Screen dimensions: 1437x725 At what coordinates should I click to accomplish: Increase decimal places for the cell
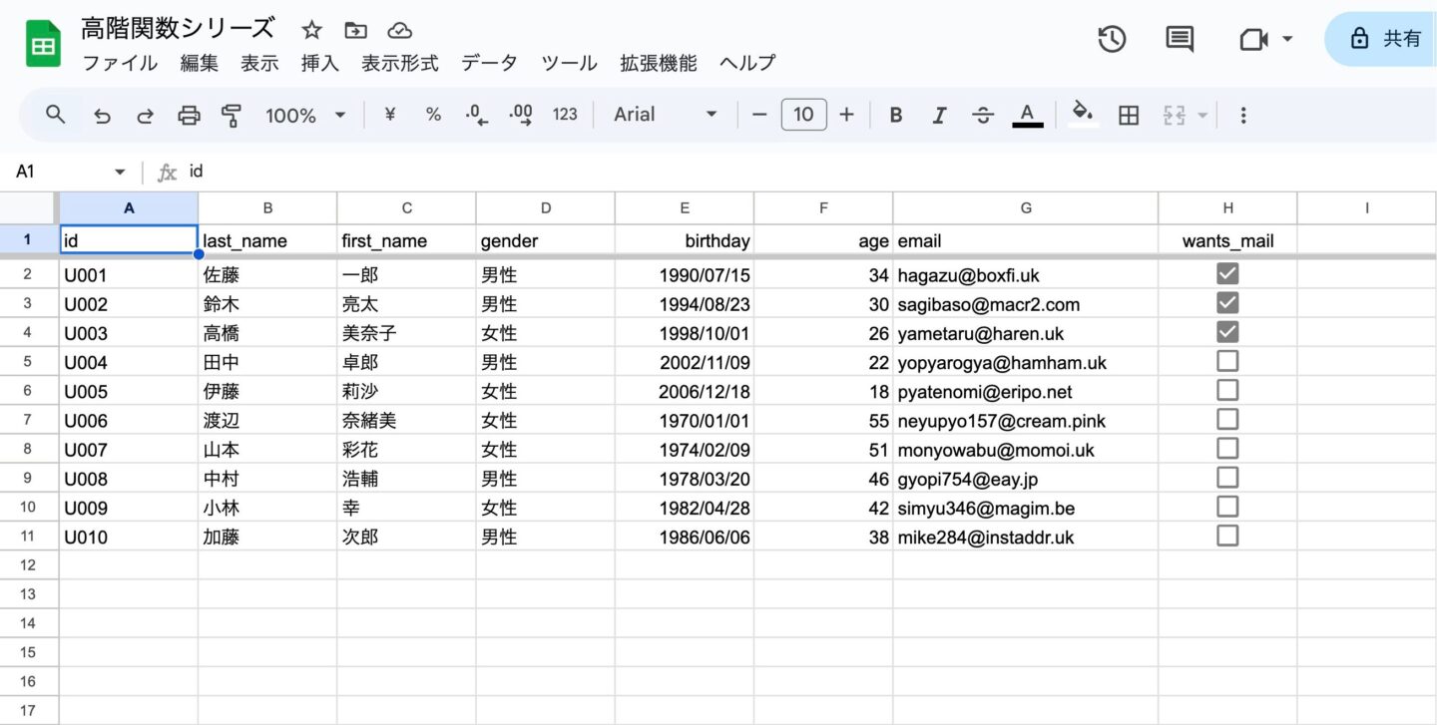[519, 115]
